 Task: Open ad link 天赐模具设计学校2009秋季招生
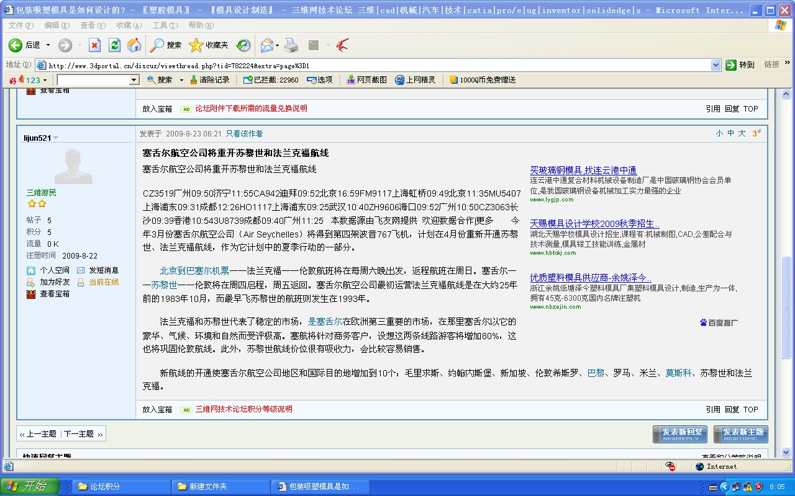(594, 224)
